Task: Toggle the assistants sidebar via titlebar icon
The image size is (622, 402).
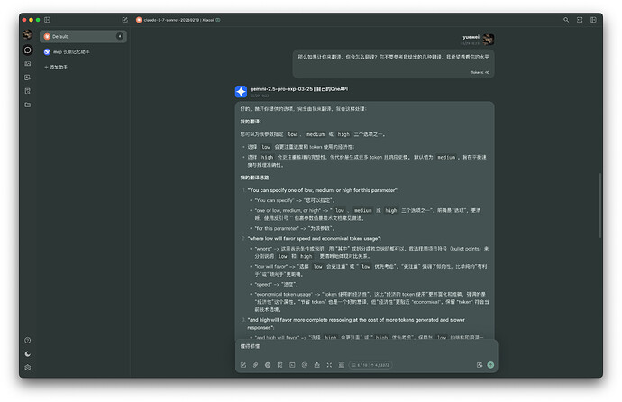Action: point(47,20)
